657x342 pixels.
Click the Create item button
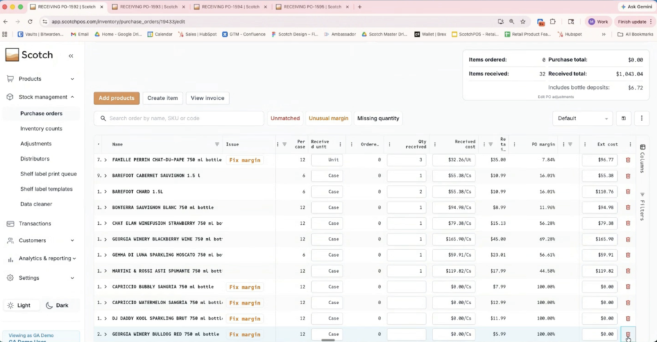[162, 98]
